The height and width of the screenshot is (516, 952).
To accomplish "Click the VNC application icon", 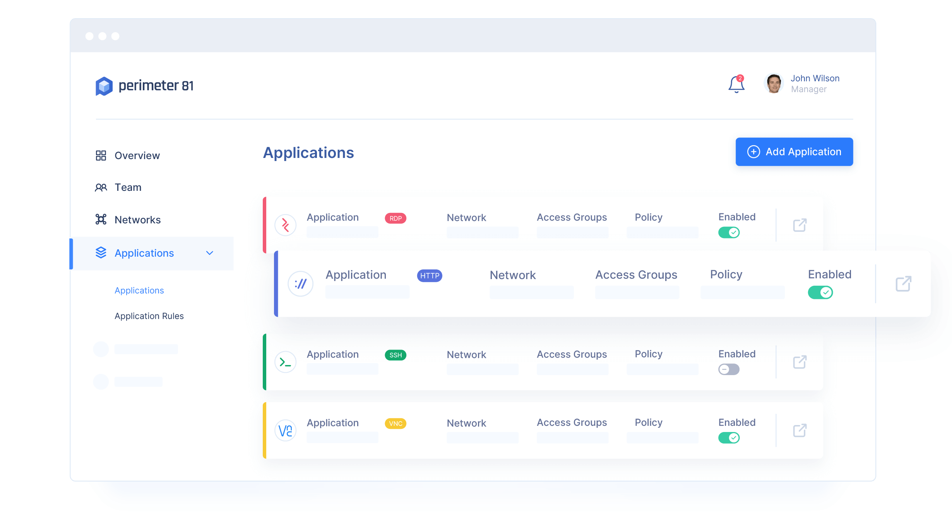I will point(286,430).
